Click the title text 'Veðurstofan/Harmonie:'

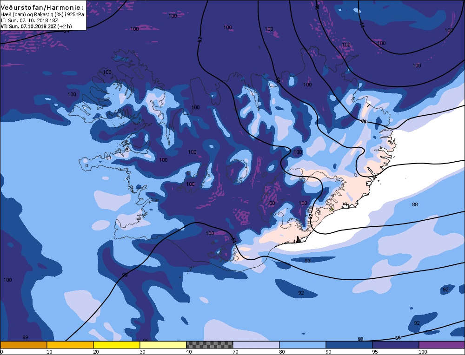[42, 8]
